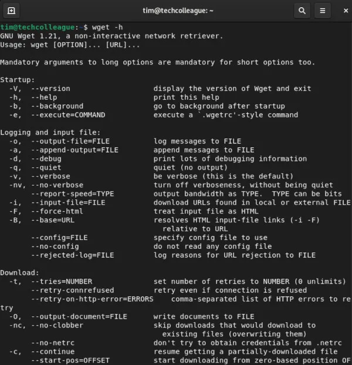Click the --no-config option

(x=55, y=246)
